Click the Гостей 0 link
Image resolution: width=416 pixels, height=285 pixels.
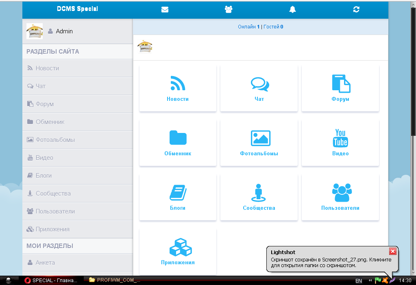click(x=273, y=27)
